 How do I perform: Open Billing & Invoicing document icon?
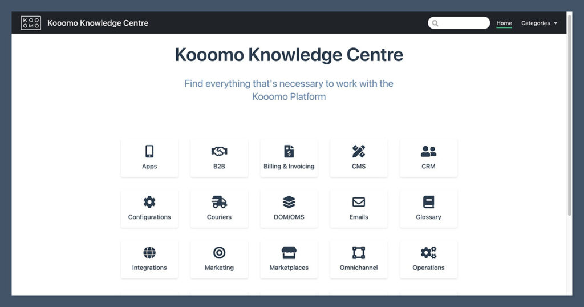click(x=289, y=151)
